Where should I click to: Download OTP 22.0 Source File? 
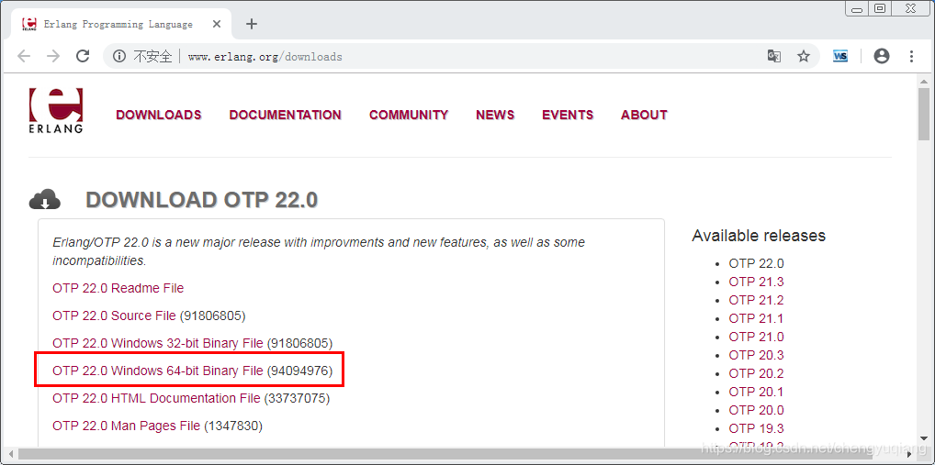(x=114, y=316)
